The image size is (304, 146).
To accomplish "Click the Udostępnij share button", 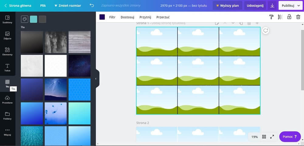I will pyautogui.click(x=255, y=5).
